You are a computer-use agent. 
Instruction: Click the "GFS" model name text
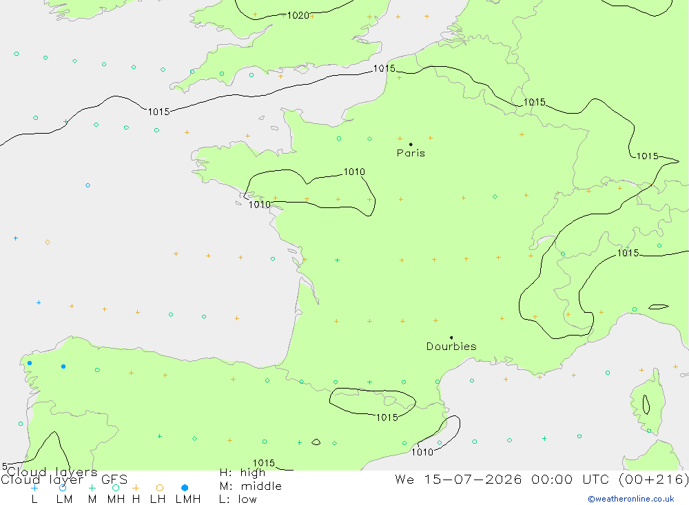(x=114, y=480)
